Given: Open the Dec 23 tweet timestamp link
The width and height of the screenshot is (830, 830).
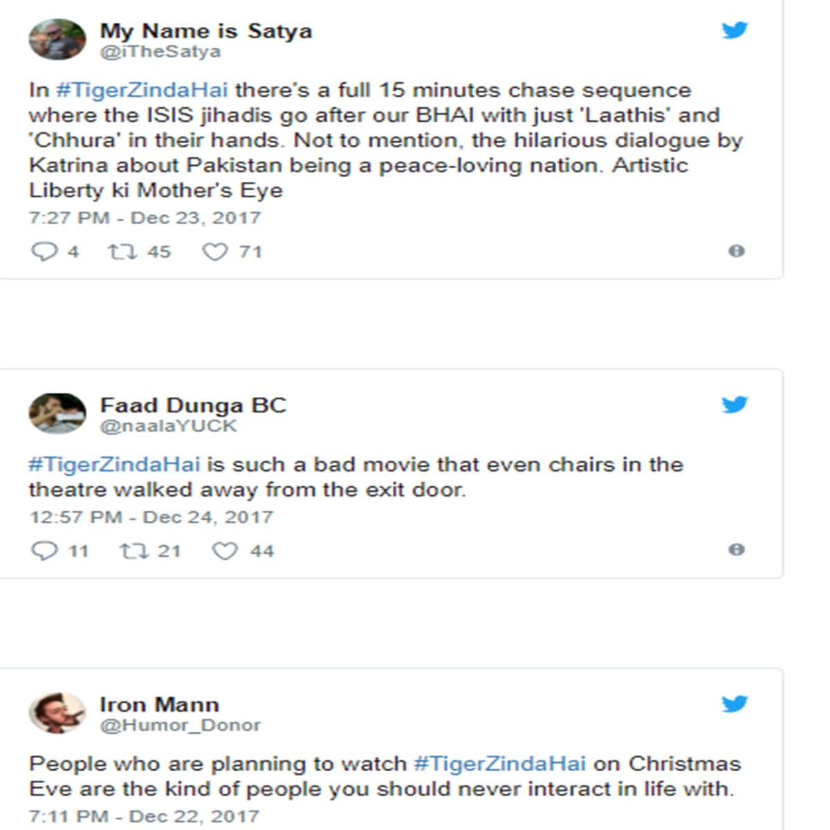Looking at the screenshot, I should [x=145, y=217].
